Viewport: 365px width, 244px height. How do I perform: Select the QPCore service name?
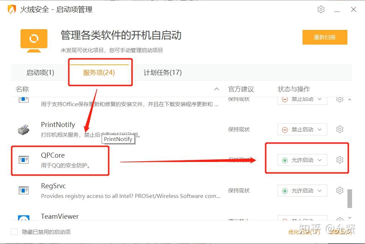tap(53, 155)
